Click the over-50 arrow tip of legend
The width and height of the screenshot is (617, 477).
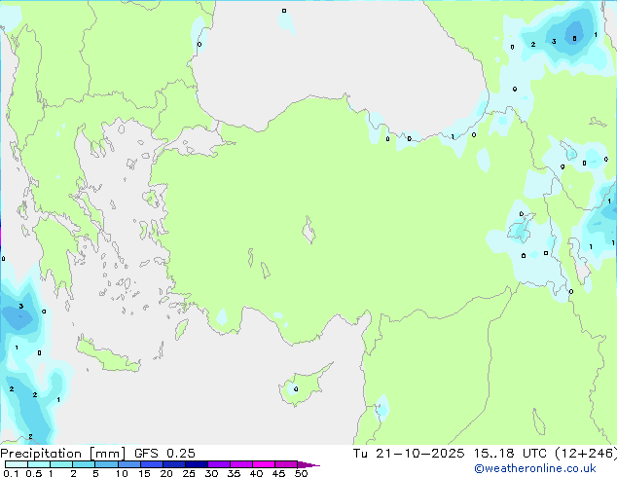308,464
